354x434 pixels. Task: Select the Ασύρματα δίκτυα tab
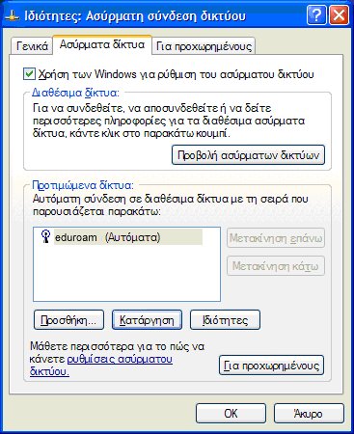pos(102,44)
